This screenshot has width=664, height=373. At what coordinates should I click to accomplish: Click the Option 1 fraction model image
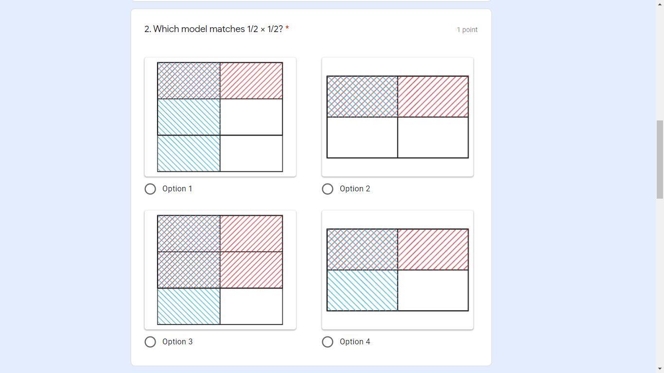(x=220, y=117)
